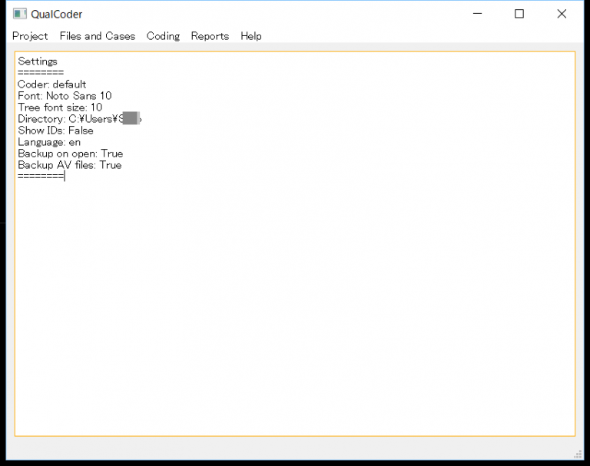
Task: Open the Files and Cases menu
Action: click(x=97, y=36)
